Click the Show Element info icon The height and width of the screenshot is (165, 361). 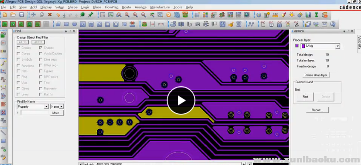[259, 15]
